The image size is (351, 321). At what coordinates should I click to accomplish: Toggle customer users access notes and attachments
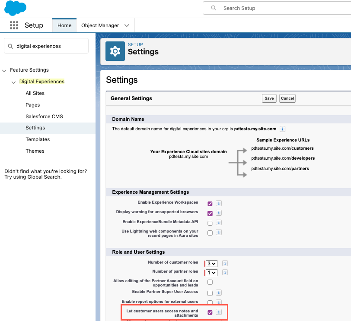210,312
